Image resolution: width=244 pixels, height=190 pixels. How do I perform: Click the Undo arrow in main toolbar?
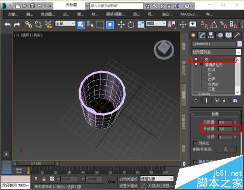pyautogui.click(x=7, y=24)
